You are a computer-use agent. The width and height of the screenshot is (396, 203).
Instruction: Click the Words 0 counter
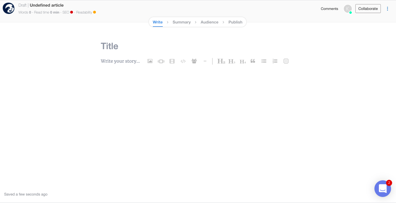25,12
